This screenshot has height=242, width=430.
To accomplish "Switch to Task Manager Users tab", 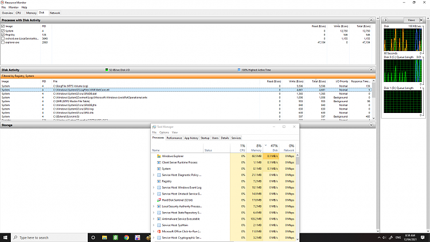I will coord(215,138).
